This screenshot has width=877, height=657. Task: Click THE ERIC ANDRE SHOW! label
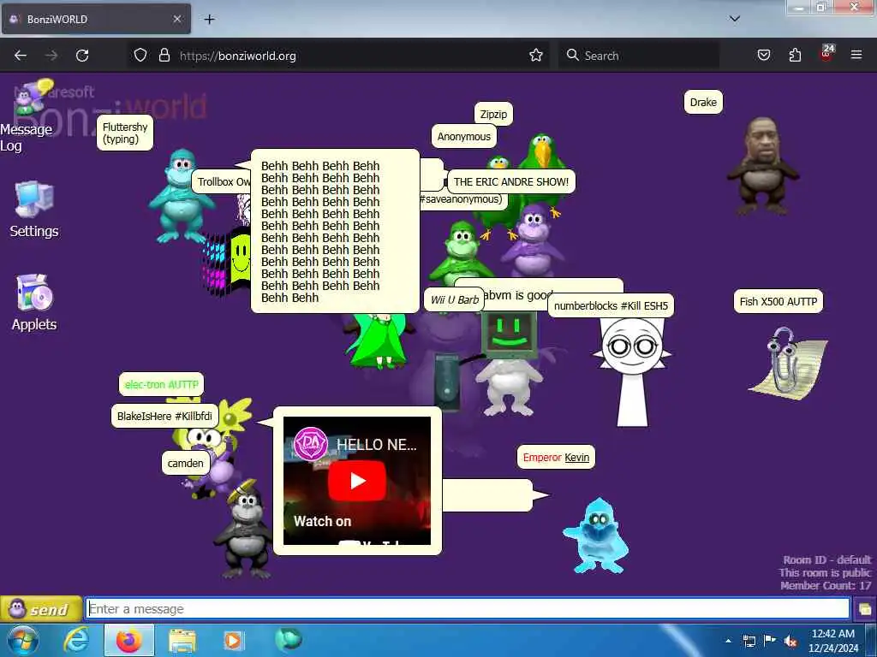click(x=511, y=181)
